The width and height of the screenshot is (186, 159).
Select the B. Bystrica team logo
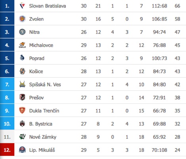(22, 124)
